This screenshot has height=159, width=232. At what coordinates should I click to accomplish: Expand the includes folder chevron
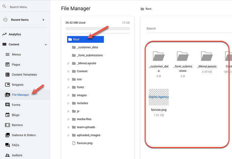coord(68,103)
